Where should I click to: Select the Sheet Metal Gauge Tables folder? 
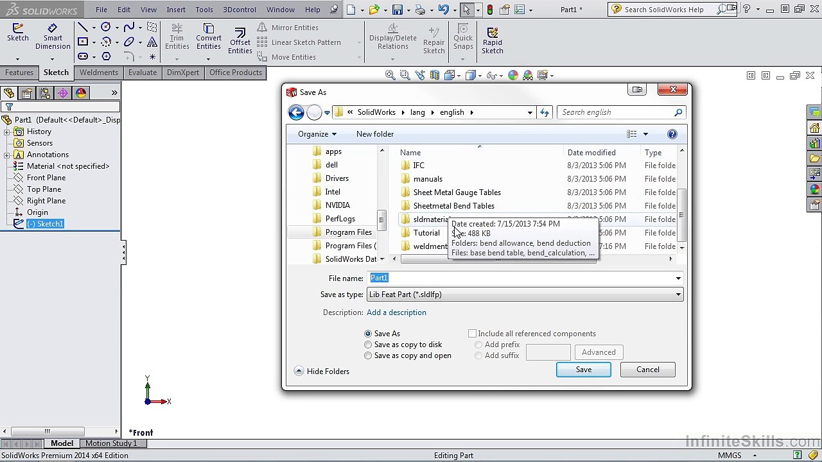(457, 193)
